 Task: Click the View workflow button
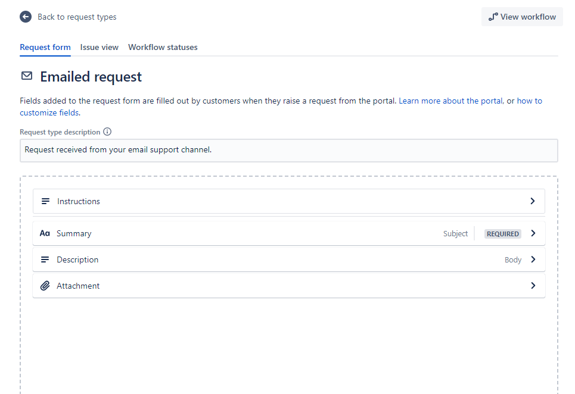pyautogui.click(x=522, y=17)
